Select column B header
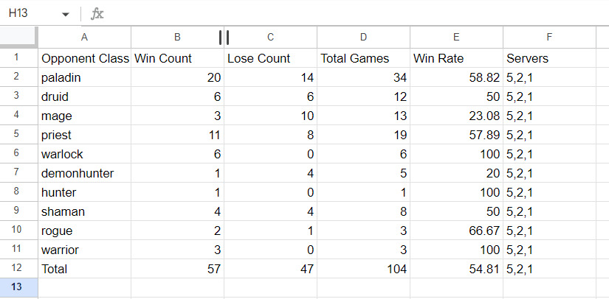 point(177,37)
